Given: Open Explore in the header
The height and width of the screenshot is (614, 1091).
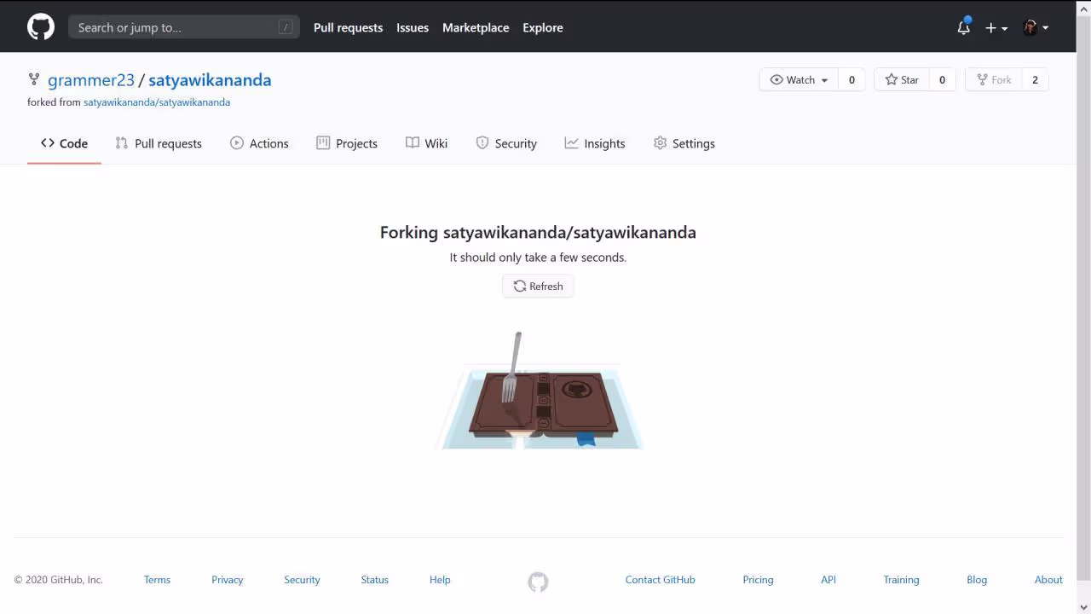Looking at the screenshot, I should (543, 27).
